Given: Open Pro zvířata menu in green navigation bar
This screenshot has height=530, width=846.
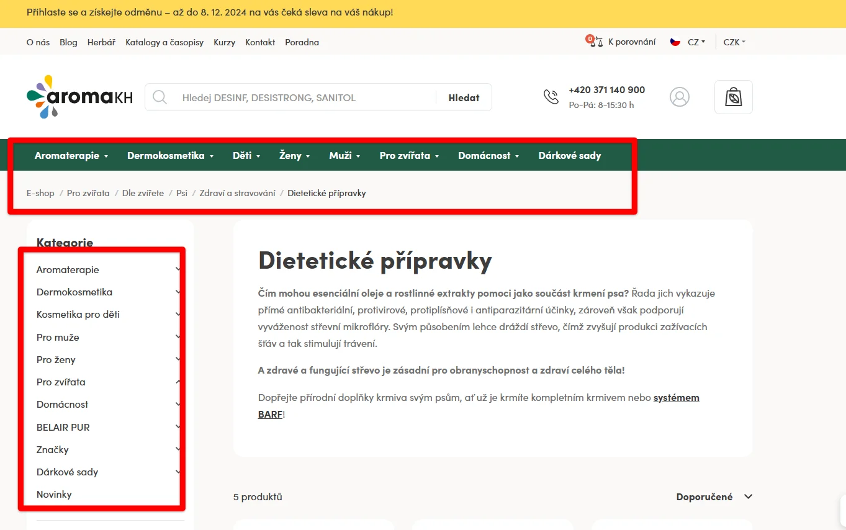Looking at the screenshot, I should tap(410, 156).
